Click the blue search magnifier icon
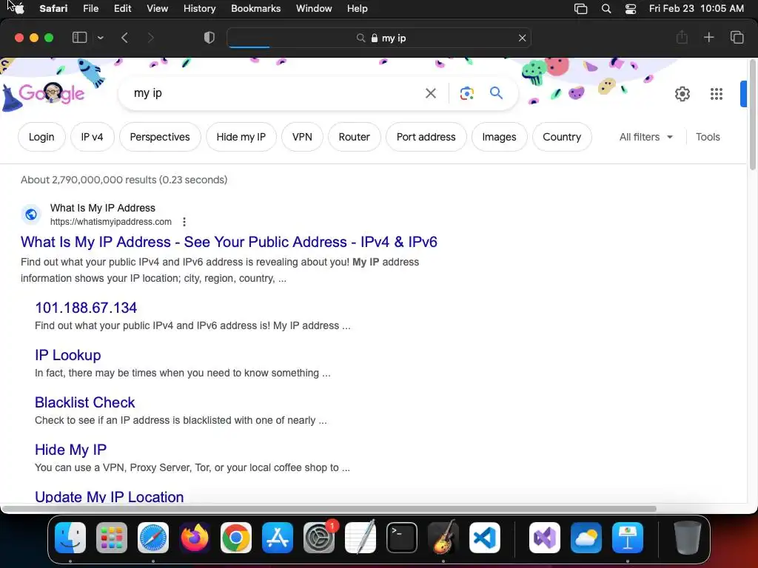This screenshot has height=568, width=758. pyautogui.click(x=496, y=92)
